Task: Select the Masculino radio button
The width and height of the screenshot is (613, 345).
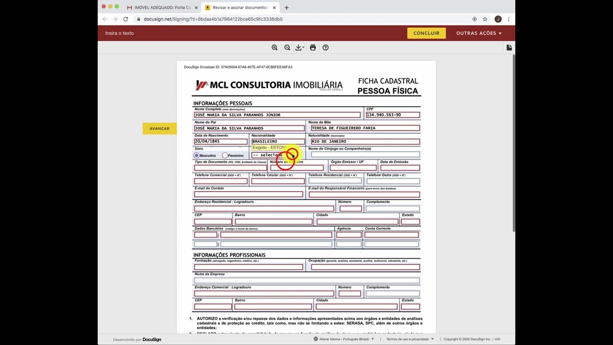Action: tap(196, 156)
